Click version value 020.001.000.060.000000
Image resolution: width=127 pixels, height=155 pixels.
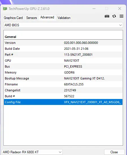pyautogui.click(x=81, y=43)
